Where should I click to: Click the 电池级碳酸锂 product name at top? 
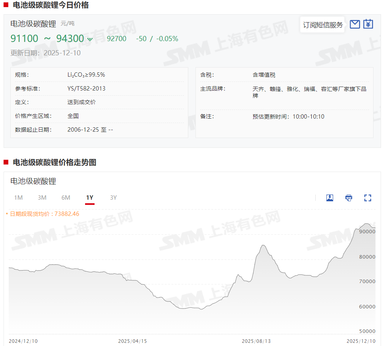(x=33, y=24)
